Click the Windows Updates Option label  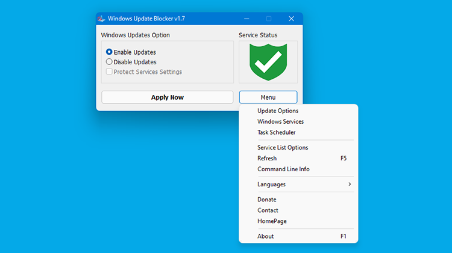pos(135,35)
